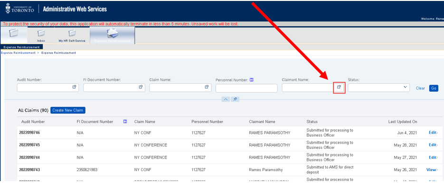
Task: Open the first unlabeled folder tab
Action: coord(14,35)
